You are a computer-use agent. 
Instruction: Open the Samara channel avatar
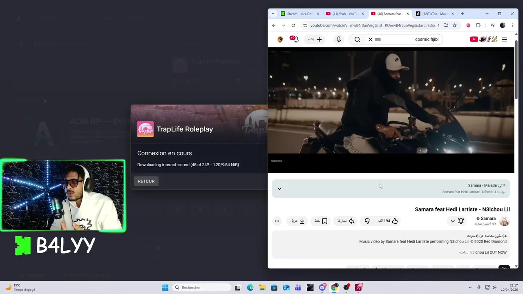coord(505,221)
